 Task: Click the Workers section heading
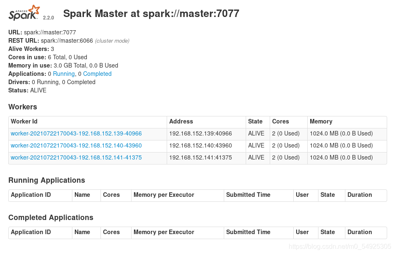[23, 107]
